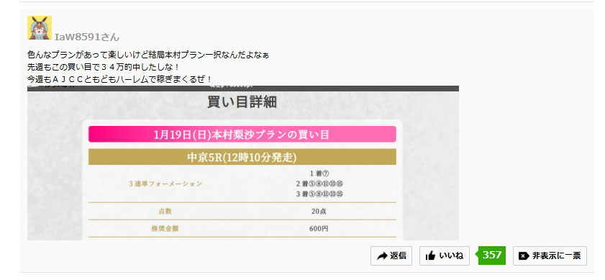The width and height of the screenshot is (605, 280).
Task: Open the IaW8591さん user profile name
Action: 87,37
